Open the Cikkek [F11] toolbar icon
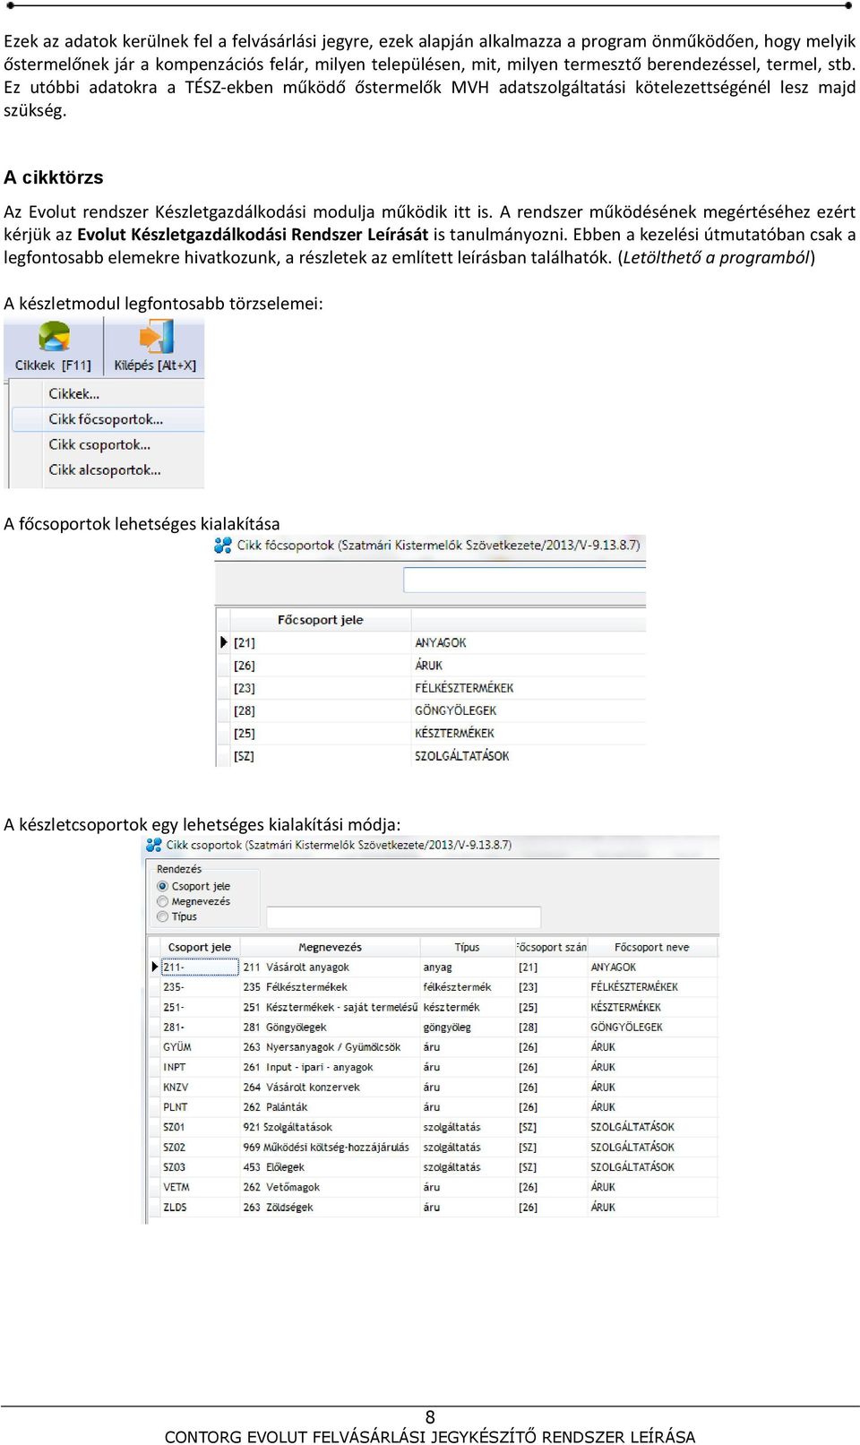The image size is (860, 1445). pyautogui.click(x=54, y=338)
